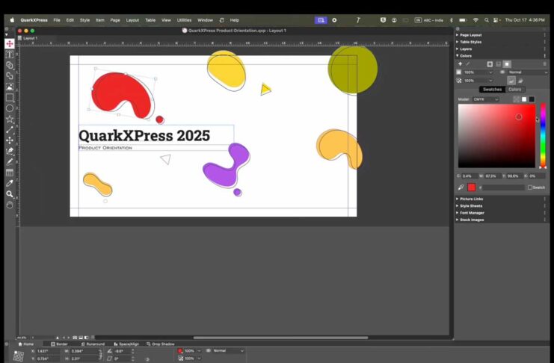Viewport: 554px width, 363px height.
Task: Select the Eyedropper tool in toolbox
Action: [10, 183]
